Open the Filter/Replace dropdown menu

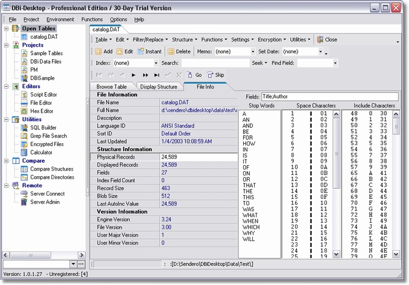point(150,40)
